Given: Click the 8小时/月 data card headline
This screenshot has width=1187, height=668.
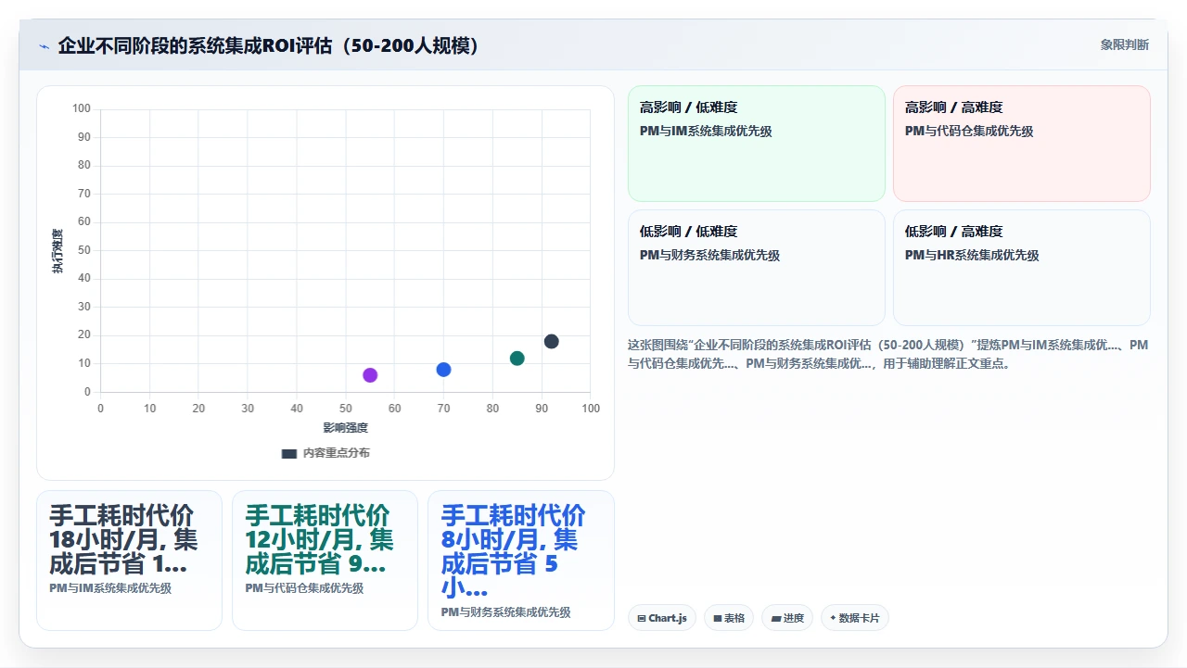Looking at the screenshot, I should coord(513,551).
